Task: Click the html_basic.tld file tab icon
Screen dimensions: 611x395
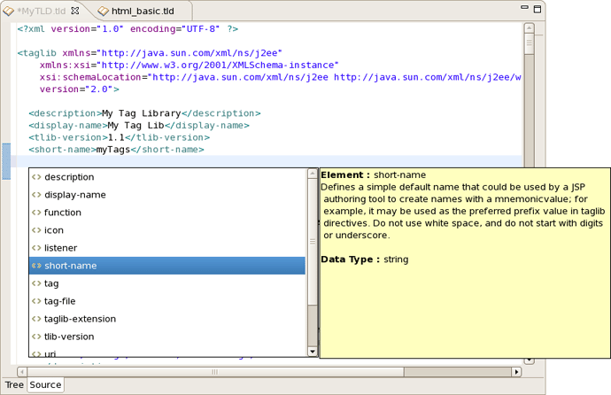Action: [x=103, y=11]
